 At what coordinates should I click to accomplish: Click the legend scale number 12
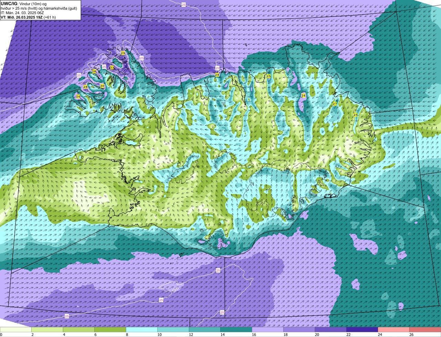click(x=191, y=335)
